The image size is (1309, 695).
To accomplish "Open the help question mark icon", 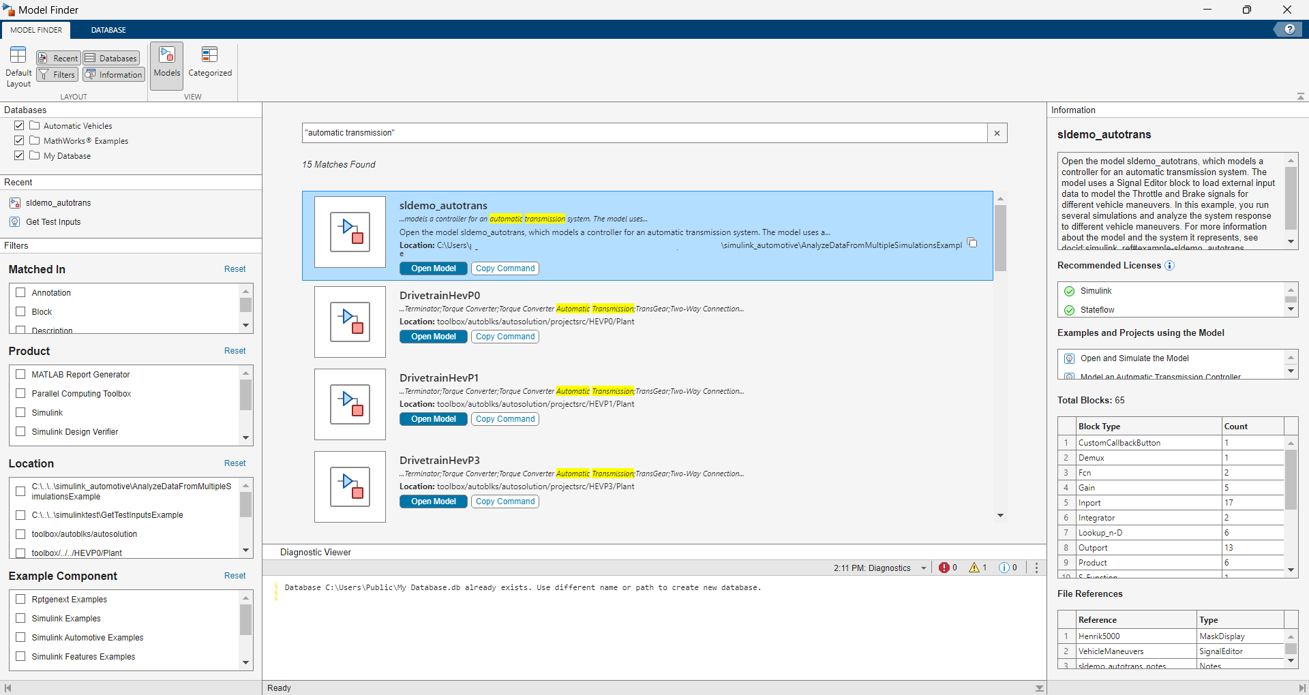I will [x=1289, y=29].
